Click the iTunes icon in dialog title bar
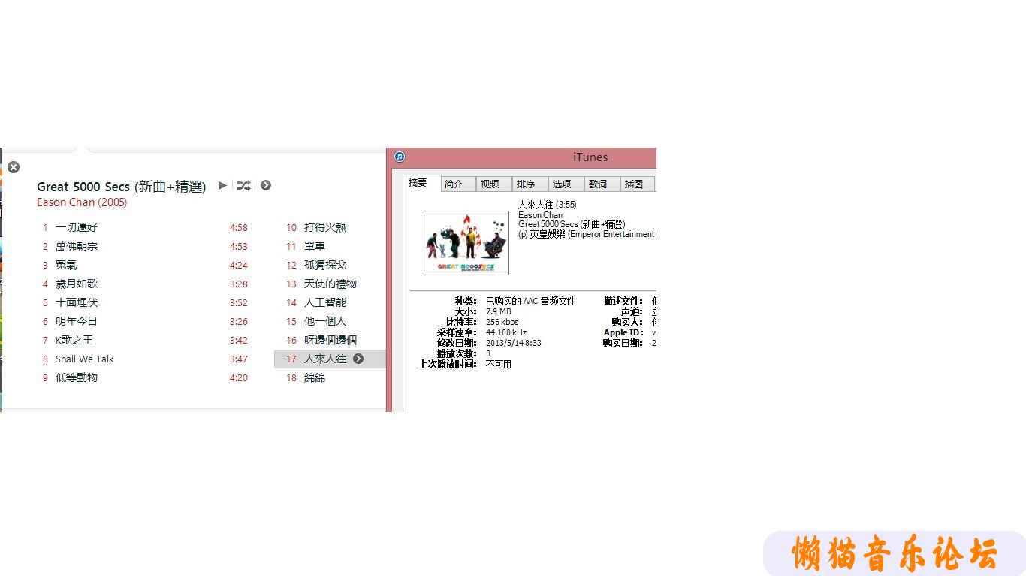This screenshot has width=1026, height=576. pyautogui.click(x=400, y=157)
